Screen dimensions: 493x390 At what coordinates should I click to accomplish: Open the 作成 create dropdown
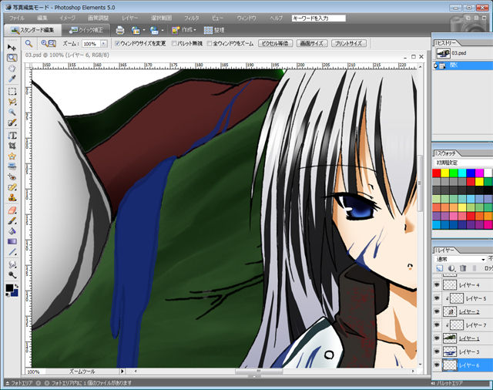pos(184,30)
